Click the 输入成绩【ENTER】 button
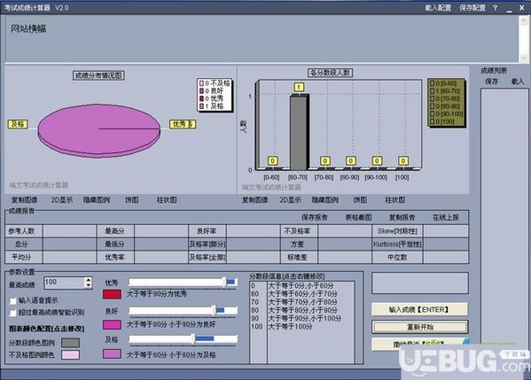 tap(419, 309)
